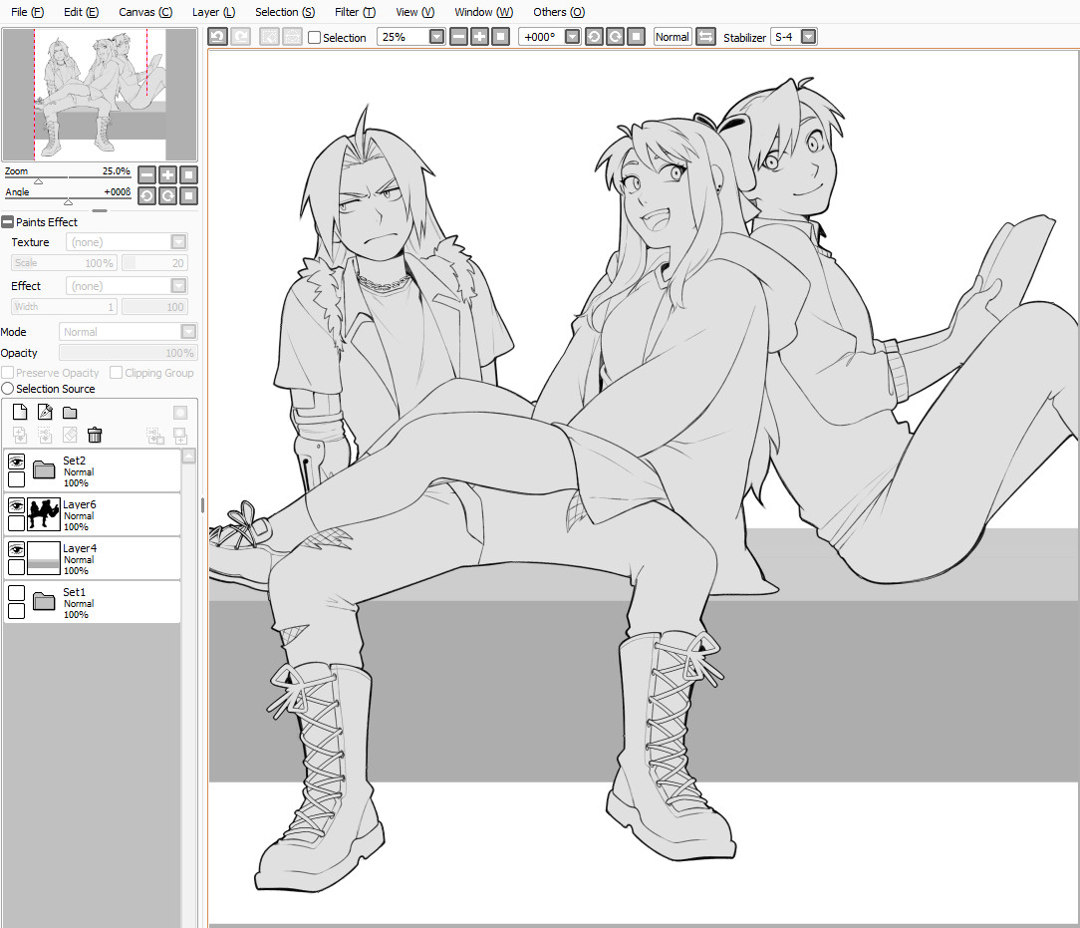Open the Stabilizer level dropdown
The image size is (1080, 928).
809,37
